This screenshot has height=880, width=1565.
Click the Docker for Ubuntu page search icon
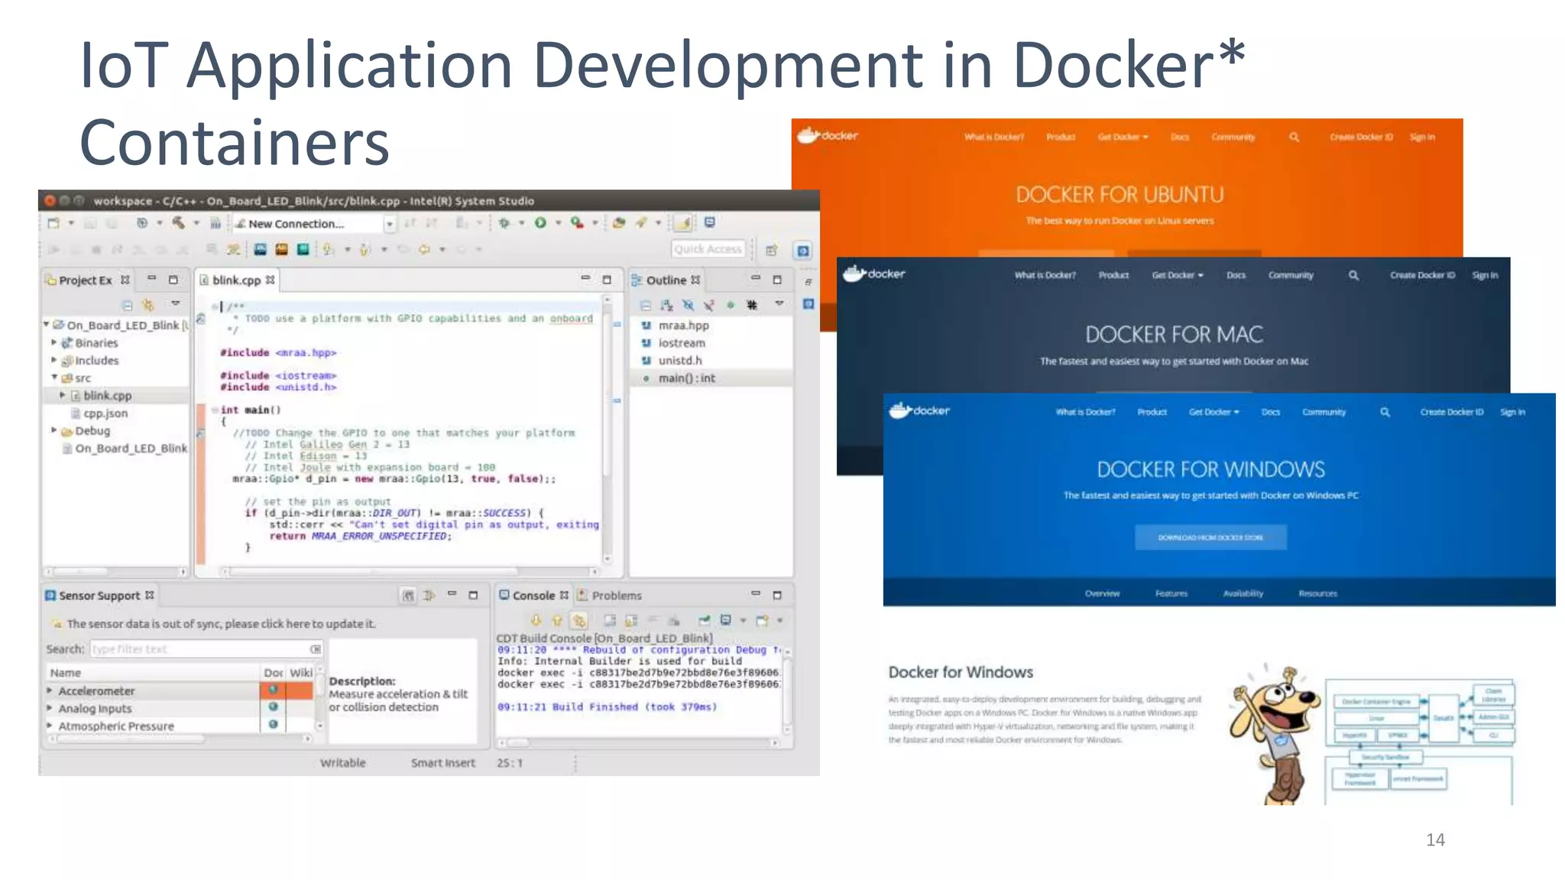1294,137
